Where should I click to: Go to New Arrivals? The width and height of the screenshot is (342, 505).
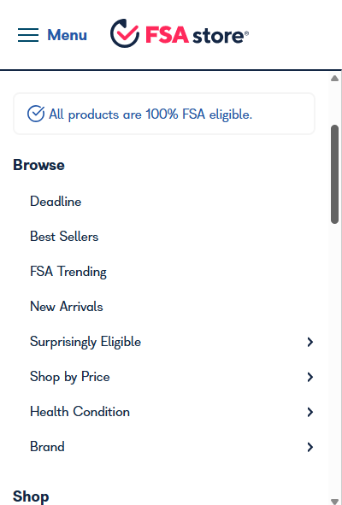point(67,306)
